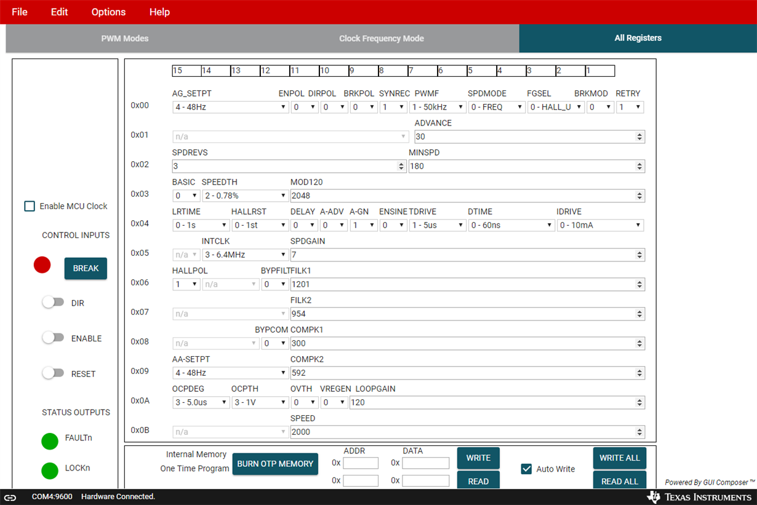Screen dimensions: 757x505
Task: Open the DTIME dropdown
Action: (511, 225)
